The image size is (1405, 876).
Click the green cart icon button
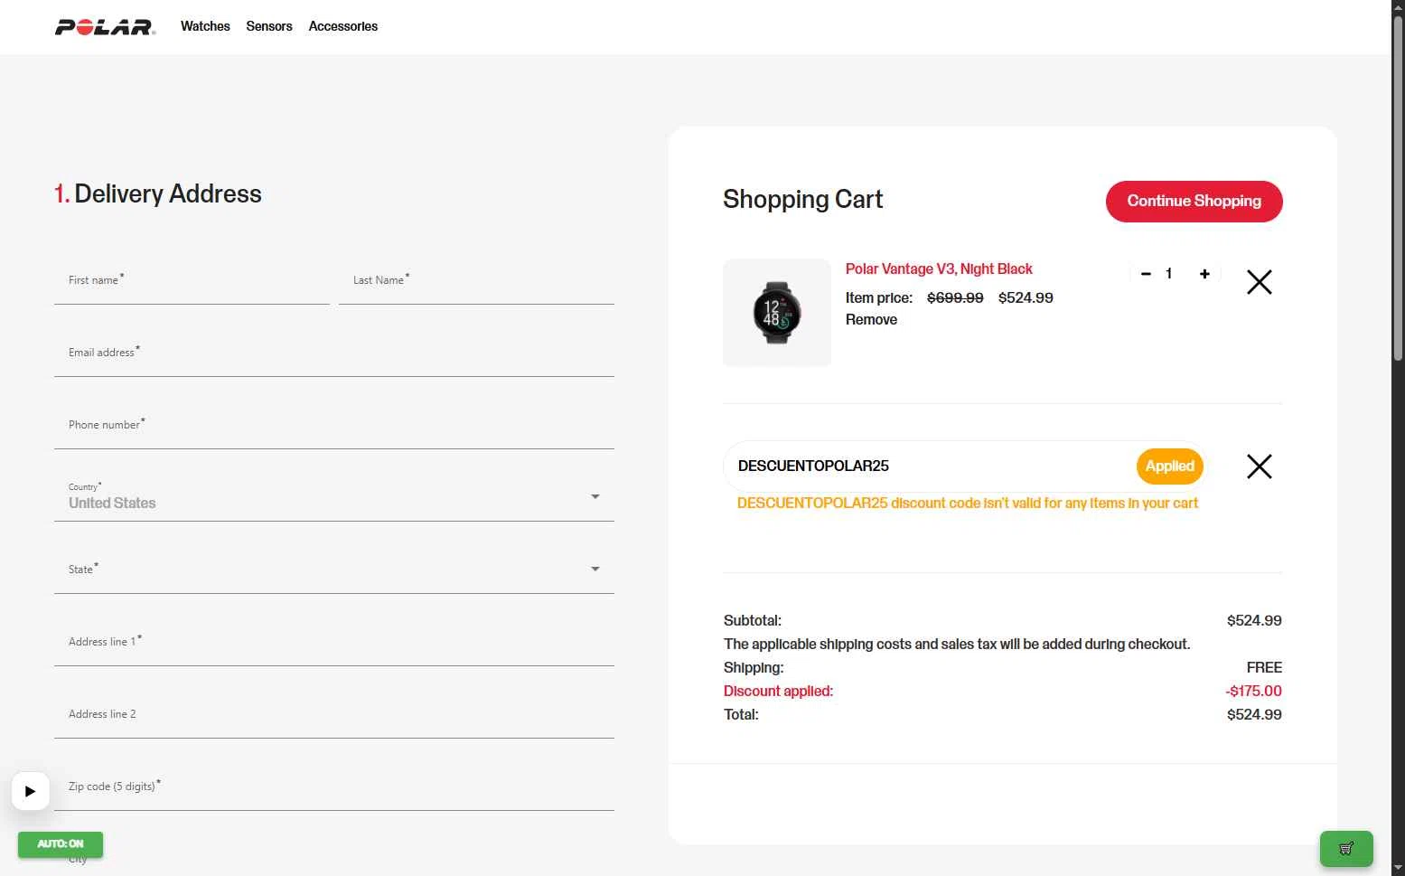(x=1346, y=849)
